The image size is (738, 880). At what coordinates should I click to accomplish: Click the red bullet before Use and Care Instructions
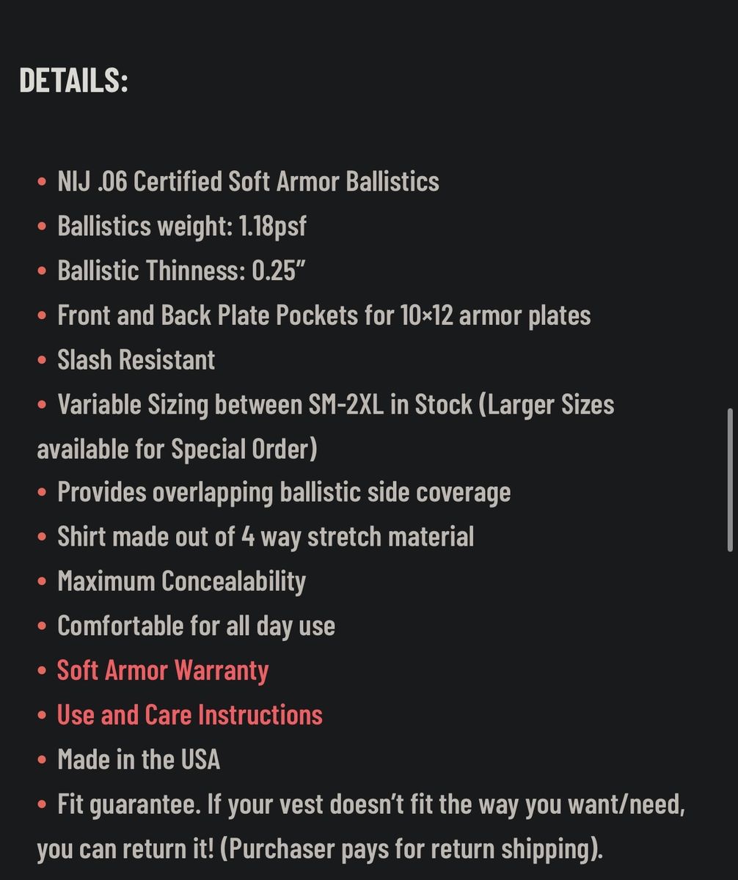[x=42, y=716]
